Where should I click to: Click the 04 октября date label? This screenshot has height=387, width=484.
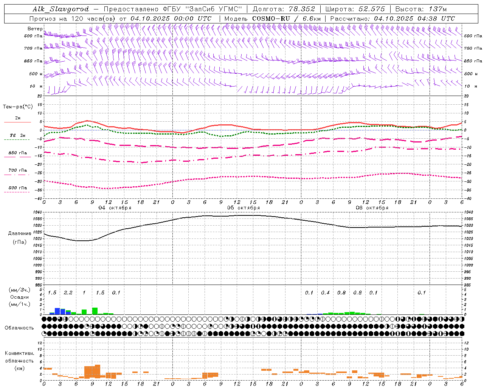pyautogui.click(x=115, y=207)
